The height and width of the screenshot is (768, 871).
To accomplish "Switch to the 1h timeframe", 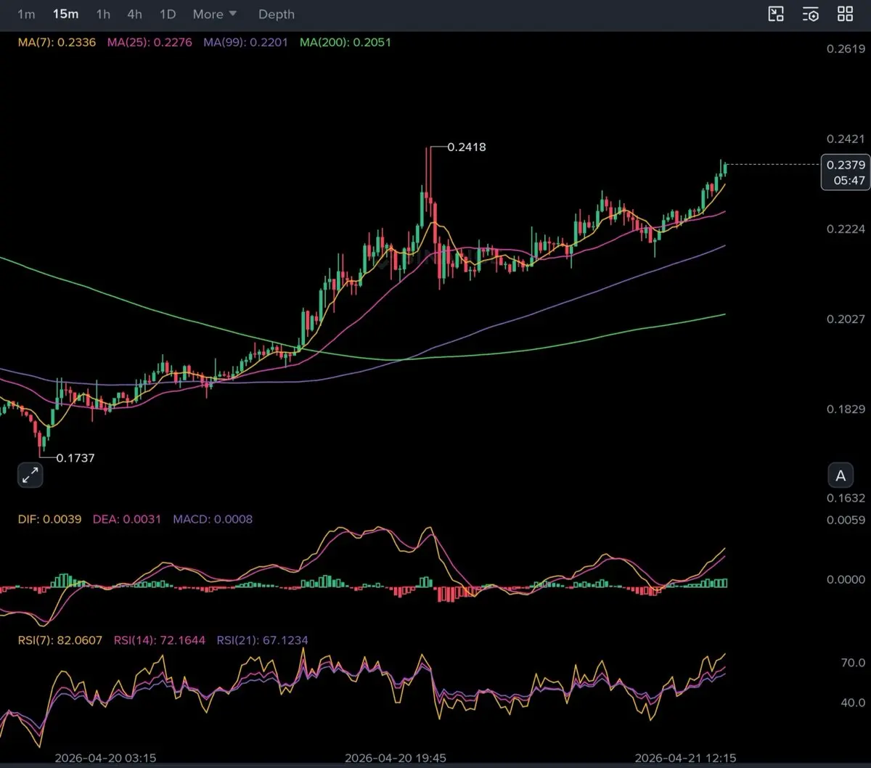I will 103,14.
